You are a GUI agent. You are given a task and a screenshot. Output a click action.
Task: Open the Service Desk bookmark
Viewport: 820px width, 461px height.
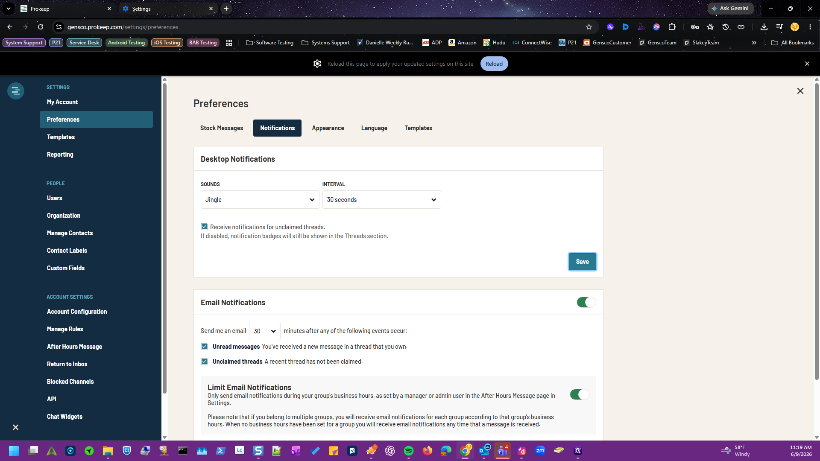tap(84, 43)
